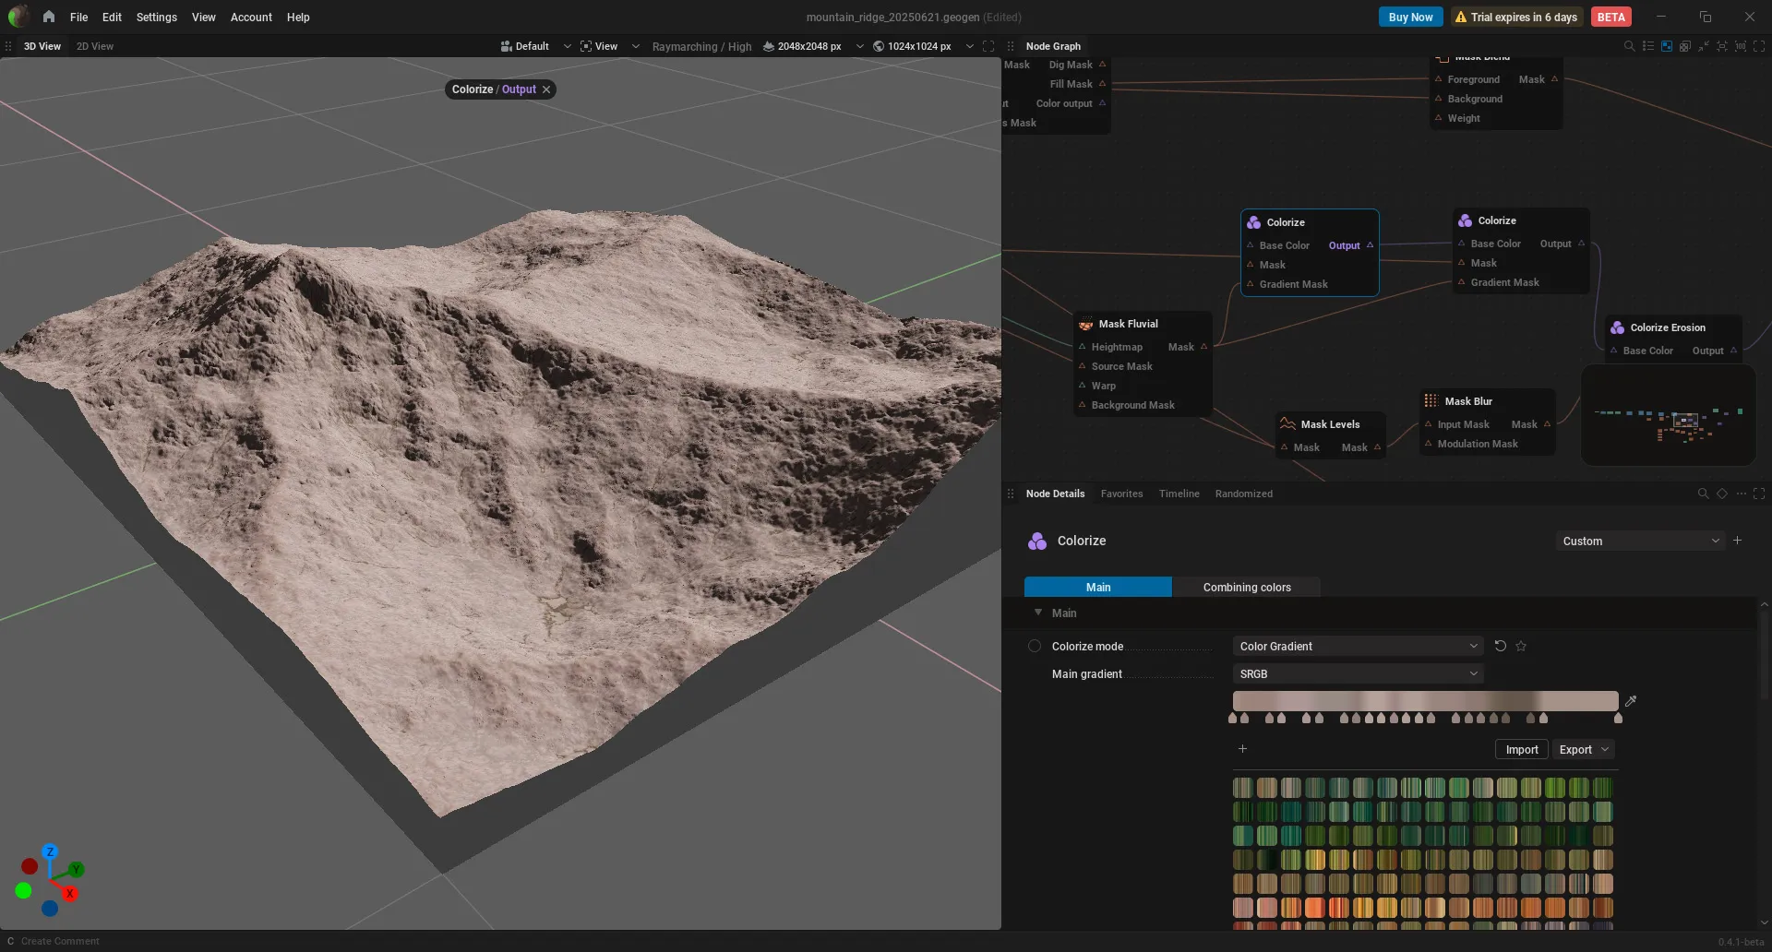
Task: Click the Buy Now button
Action: (1410, 17)
